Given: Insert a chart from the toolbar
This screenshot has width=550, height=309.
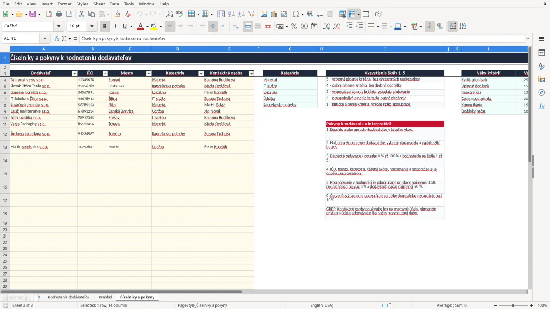Looking at the screenshot, I should tap(274, 14).
